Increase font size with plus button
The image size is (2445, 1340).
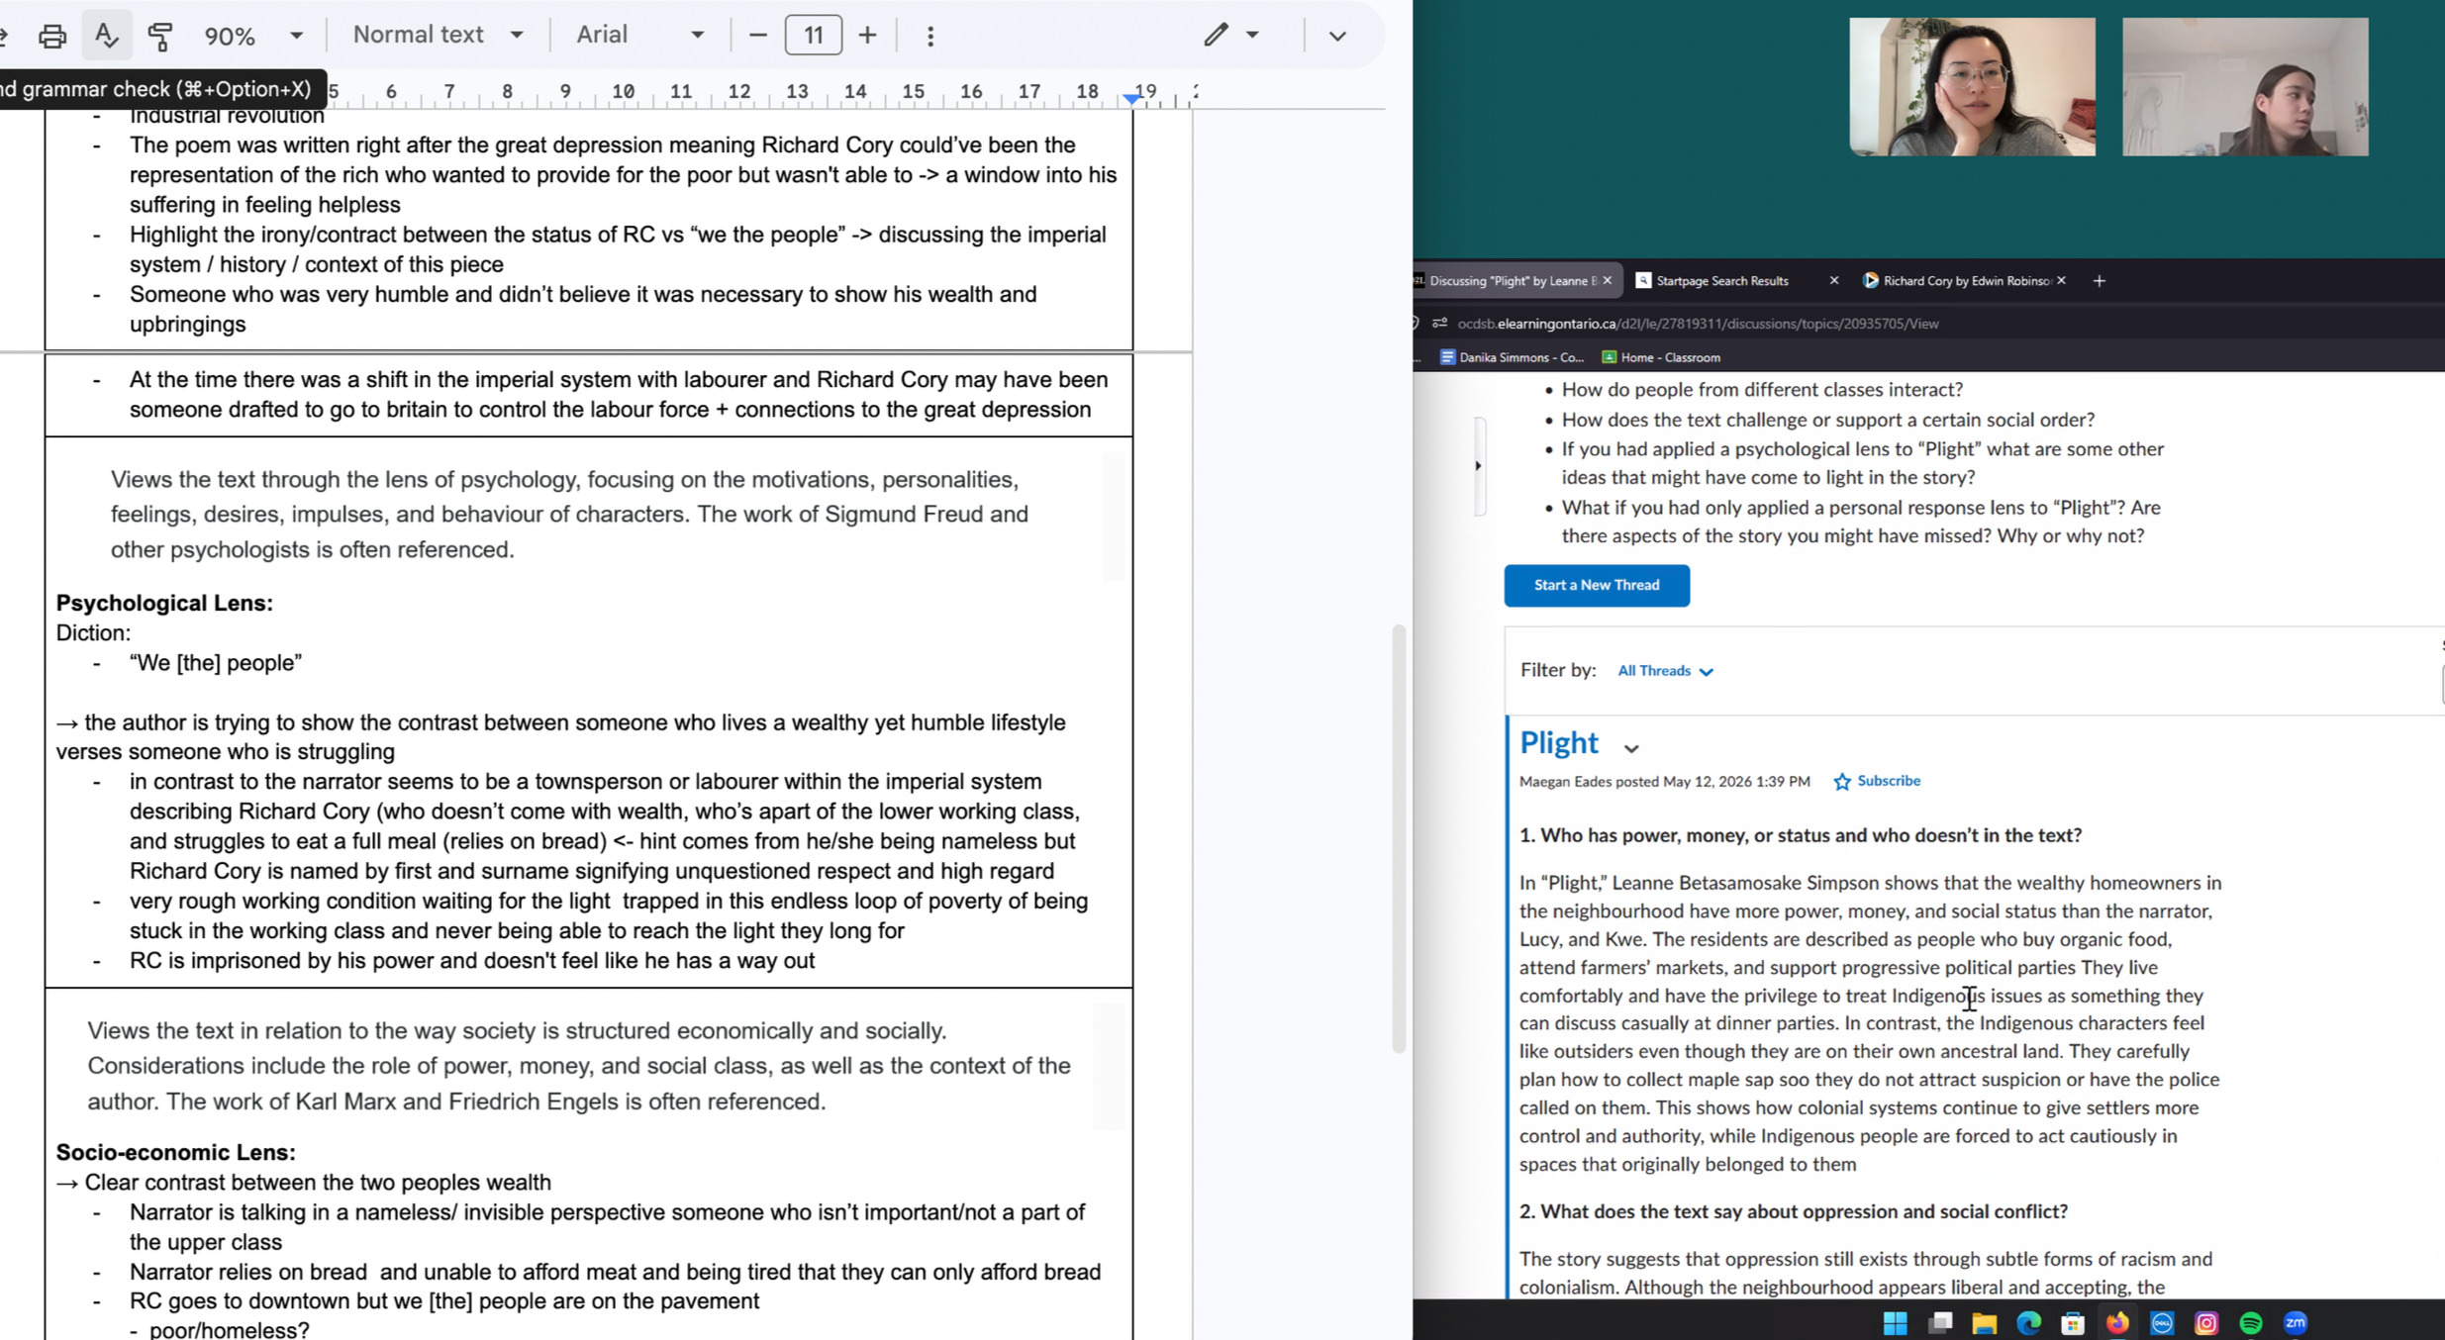tap(867, 36)
